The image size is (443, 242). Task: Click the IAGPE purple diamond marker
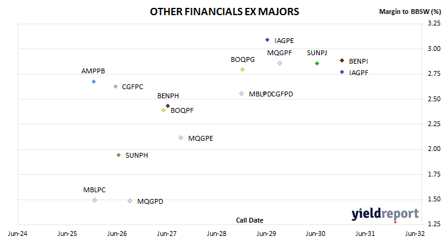pos(267,40)
